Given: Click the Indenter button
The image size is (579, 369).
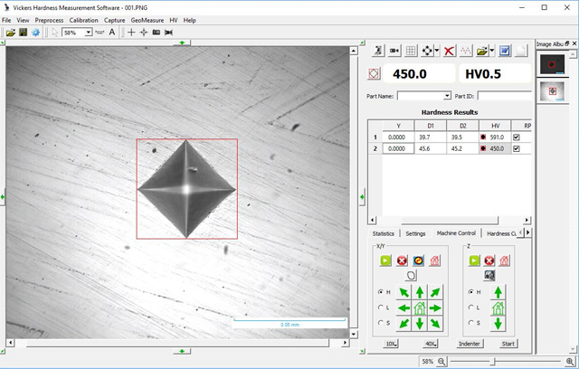Looking at the screenshot, I should [470, 344].
